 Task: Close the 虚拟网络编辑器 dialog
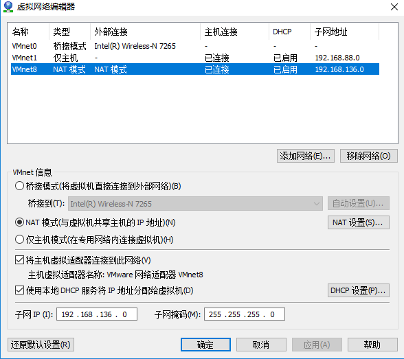pyautogui.click(x=394, y=7)
